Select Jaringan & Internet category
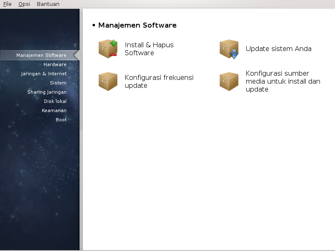335x251 pixels. (x=44, y=74)
